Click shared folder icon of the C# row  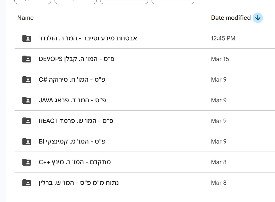(27, 80)
